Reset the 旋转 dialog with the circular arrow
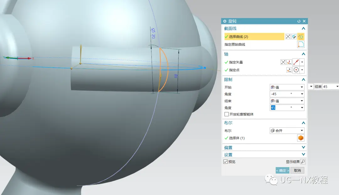 point(299,21)
